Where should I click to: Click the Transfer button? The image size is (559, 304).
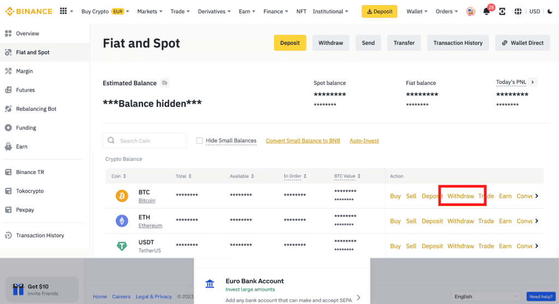pos(404,42)
